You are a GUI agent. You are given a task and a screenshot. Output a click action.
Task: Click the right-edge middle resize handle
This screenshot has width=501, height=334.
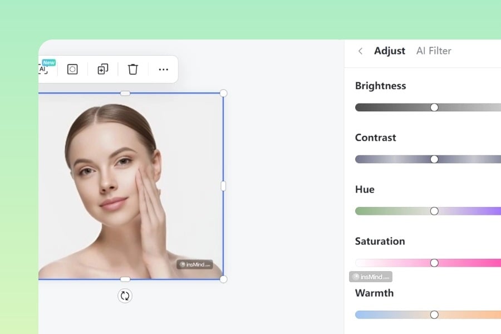[223, 186]
